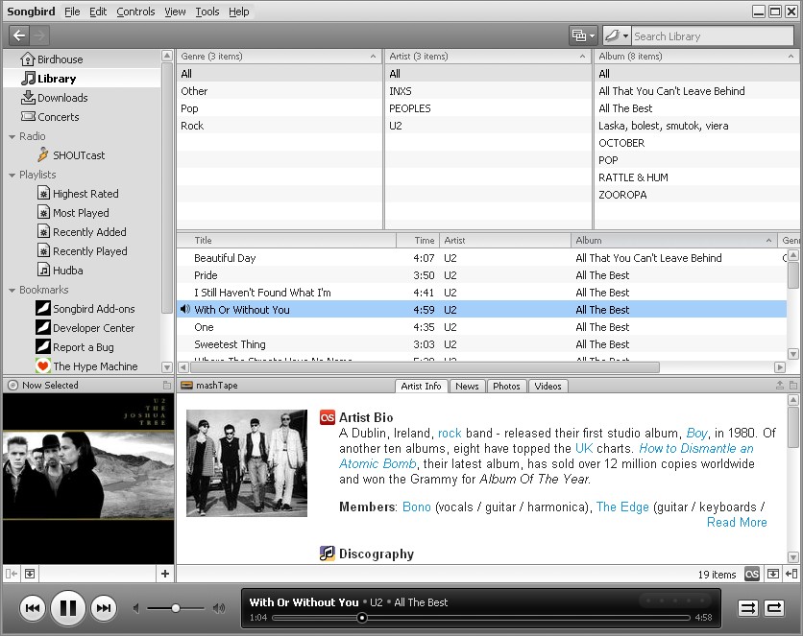The width and height of the screenshot is (803, 636).
Task: Switch to the Videos tab
Action: [547, 386]
